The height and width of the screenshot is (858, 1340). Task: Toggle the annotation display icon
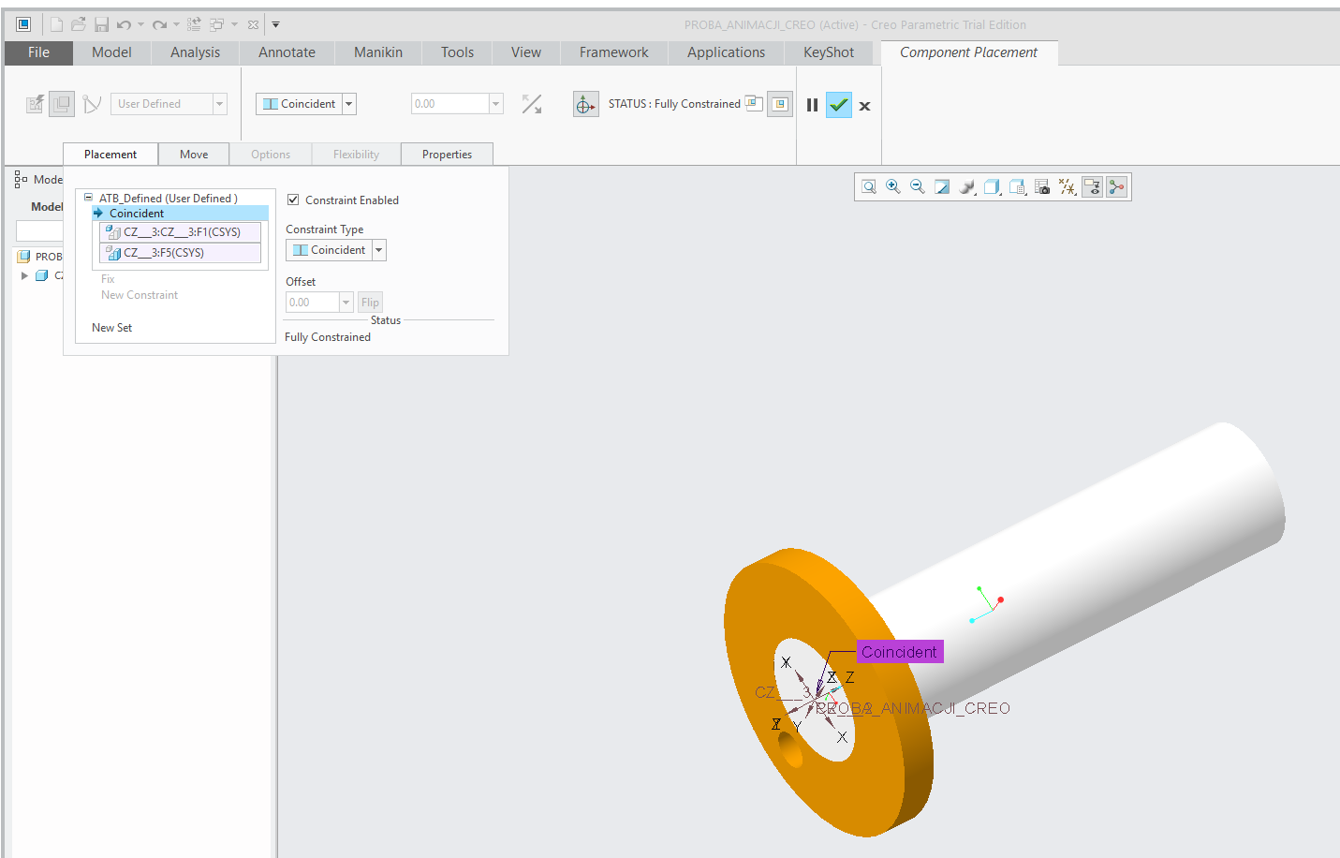coord(1092,187)
